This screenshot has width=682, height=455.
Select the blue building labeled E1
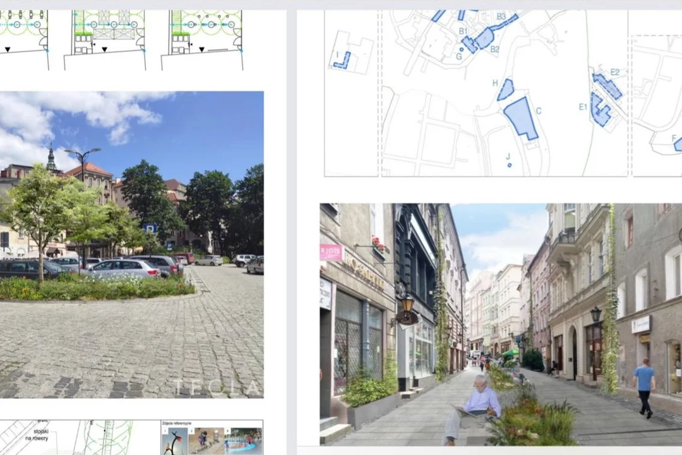[601, 110]
